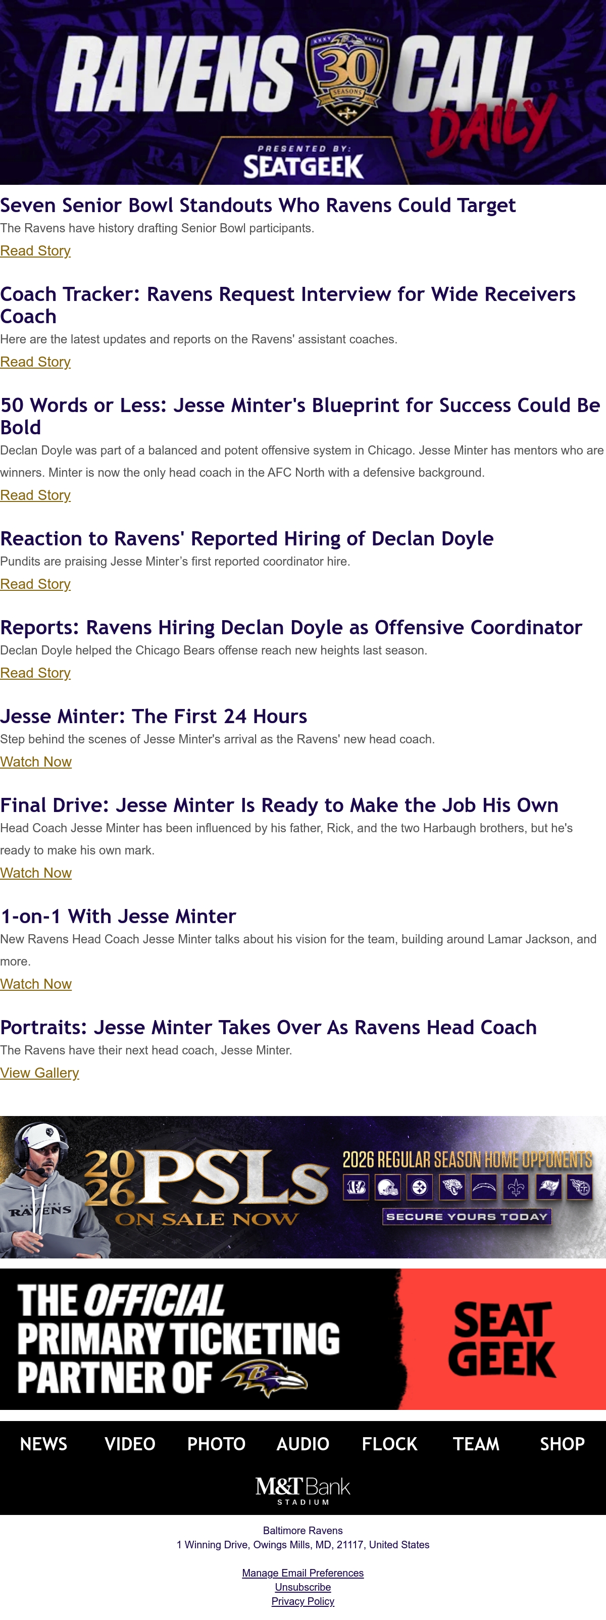Click headline Portraits: Jesse Minter Takes Over
Image resolution: width=606 pixels, height=1620 pixels.
pos(269,1028)
